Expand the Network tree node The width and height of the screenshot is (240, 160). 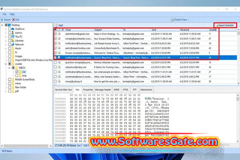tap(6, 45)
